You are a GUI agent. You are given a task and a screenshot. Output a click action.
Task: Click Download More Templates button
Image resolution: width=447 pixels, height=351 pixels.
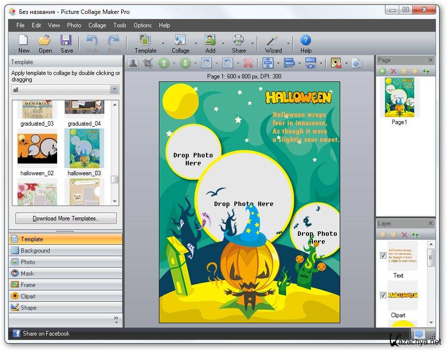click(x=66, y=218)
